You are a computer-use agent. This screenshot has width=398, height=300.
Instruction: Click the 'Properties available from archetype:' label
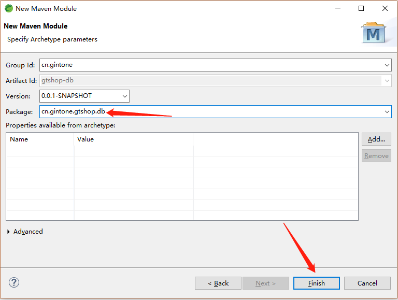tap(61, 125)
